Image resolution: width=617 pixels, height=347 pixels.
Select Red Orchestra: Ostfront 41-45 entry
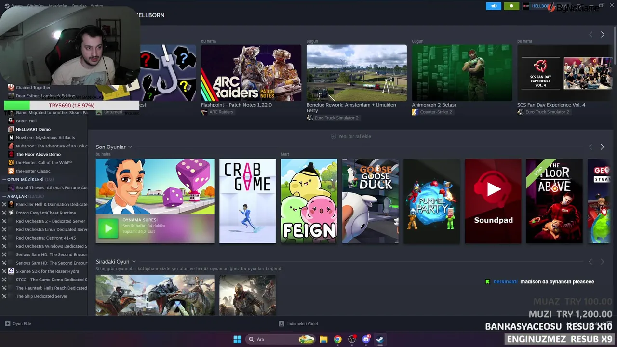(46, 238)
